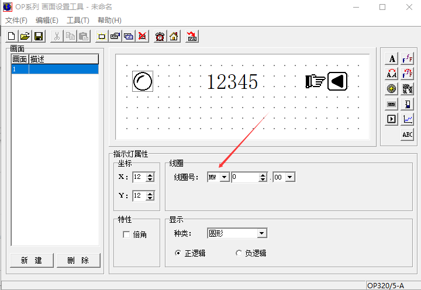Click the 删除 button
This screenshot has height=290, width=421.
click(78, 260)
